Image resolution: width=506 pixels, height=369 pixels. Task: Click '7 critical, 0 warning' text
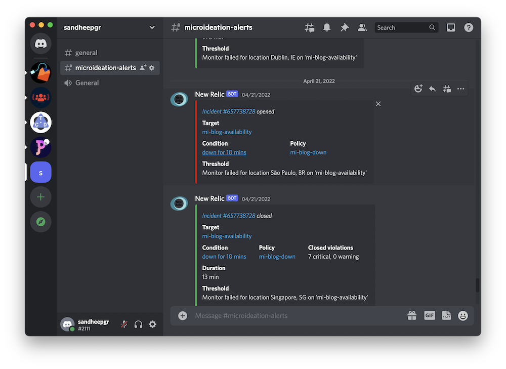pos(333,257)
